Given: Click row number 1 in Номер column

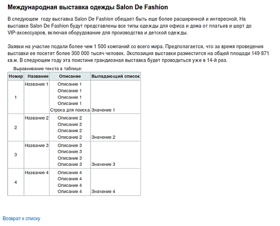Looking at the screenshot, I should [16, 97].
